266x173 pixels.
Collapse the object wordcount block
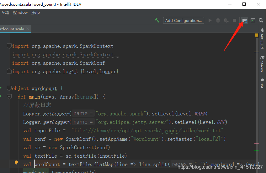click(9, 88)
